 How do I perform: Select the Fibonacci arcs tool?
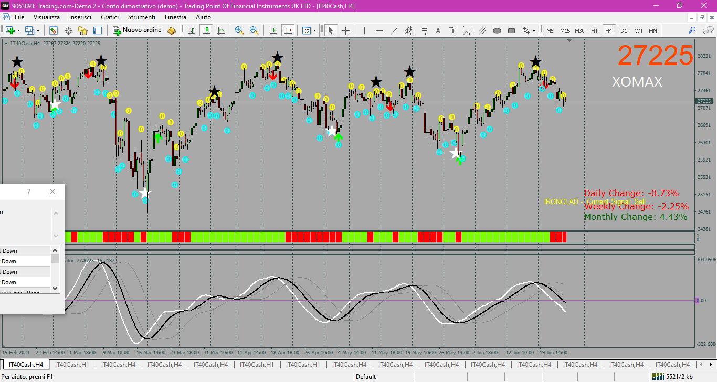coord(467,30)
